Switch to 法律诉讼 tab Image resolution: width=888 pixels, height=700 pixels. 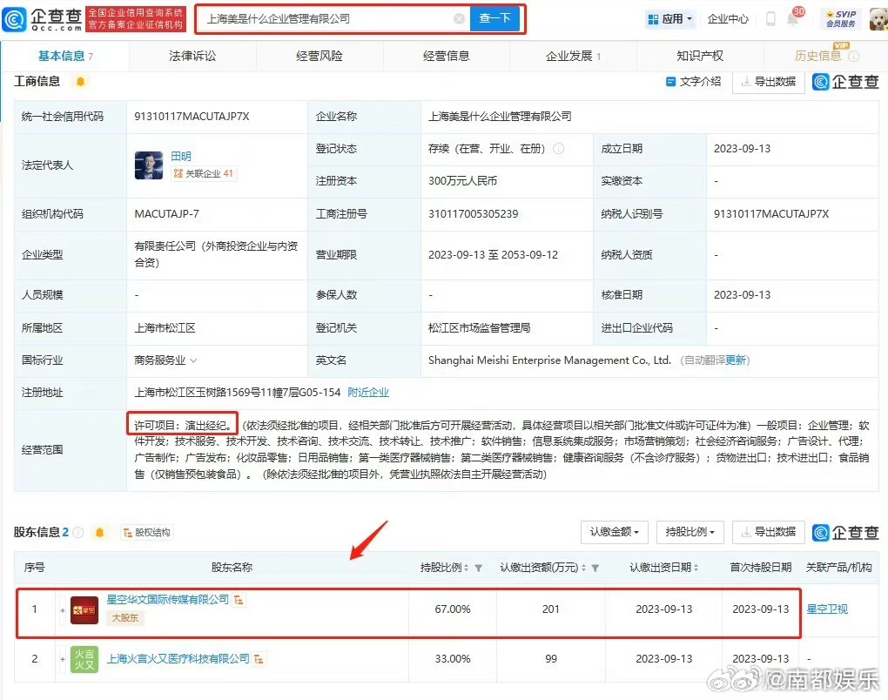(x=192, y=56)
